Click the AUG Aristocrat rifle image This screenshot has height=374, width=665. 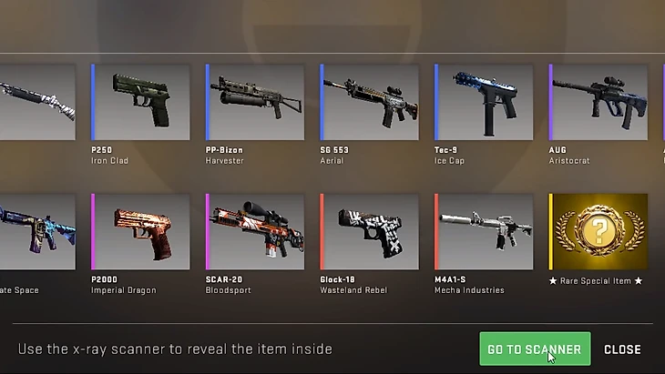tap(598, 102)
